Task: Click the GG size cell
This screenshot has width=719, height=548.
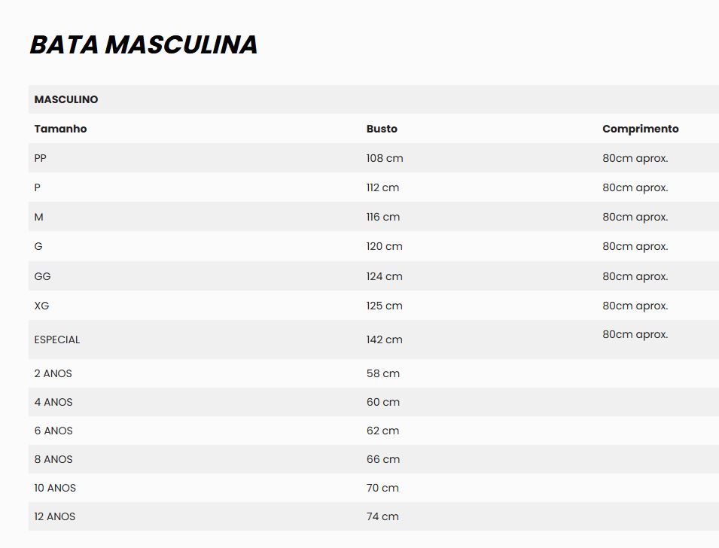Action: (x=42, y=276)
